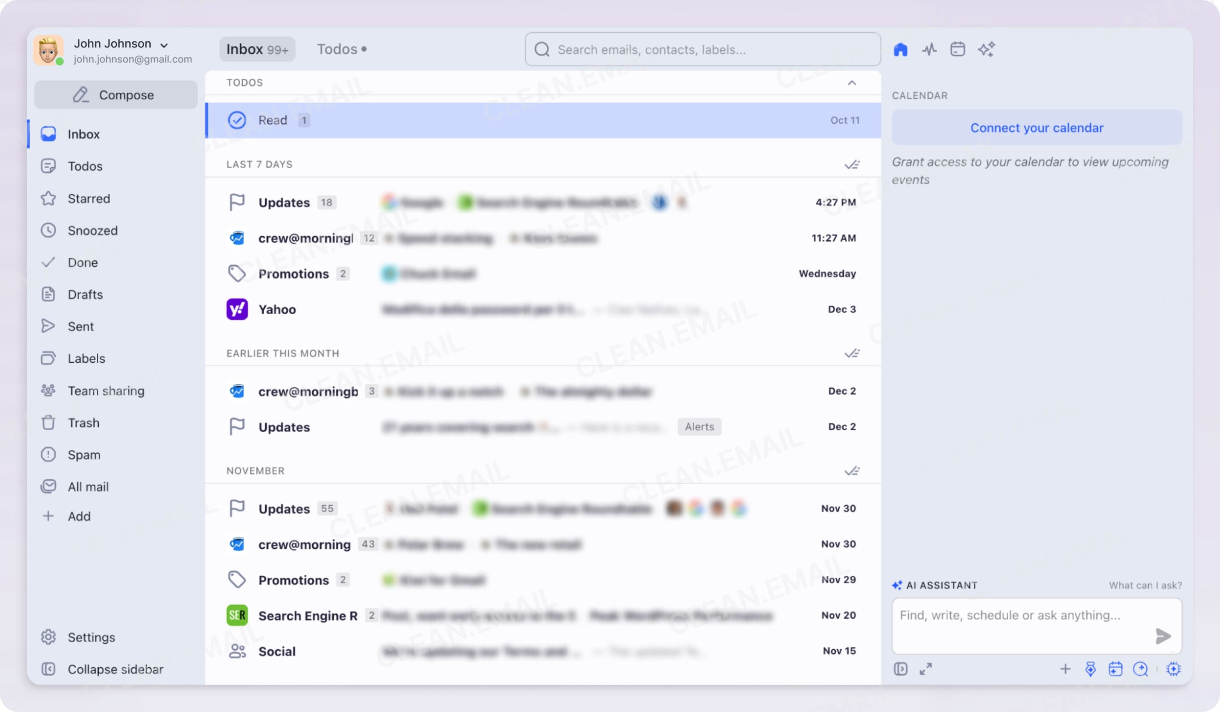Image resolution: width=1220 pixels, height=712 pixels.
Task: Click the AI sparkles icon in top bar
Action: coord(987,49)
